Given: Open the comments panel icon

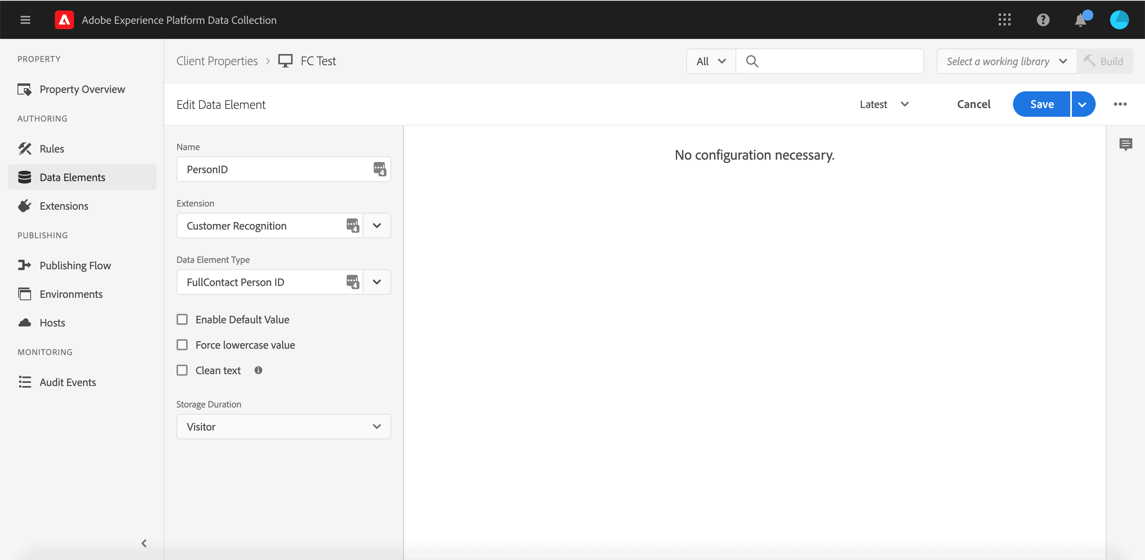Looking at the screenshot, I should [1126, 144].
